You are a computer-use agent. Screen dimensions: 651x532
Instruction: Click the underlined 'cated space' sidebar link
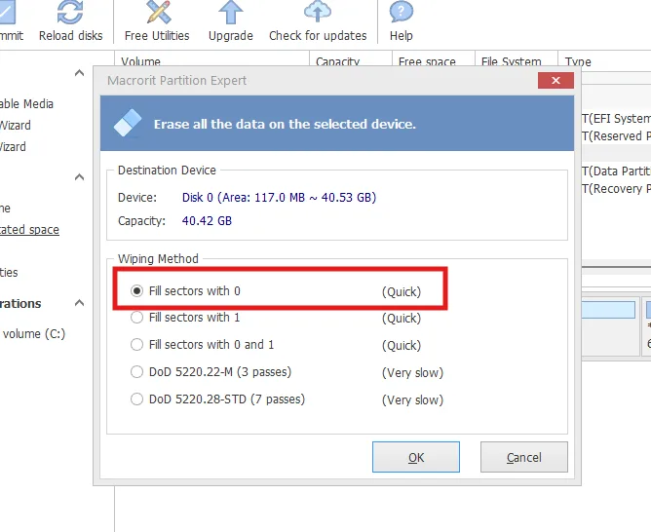tap(29, 230)
